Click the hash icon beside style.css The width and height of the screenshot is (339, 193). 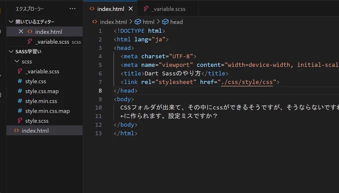pos(20,81)
